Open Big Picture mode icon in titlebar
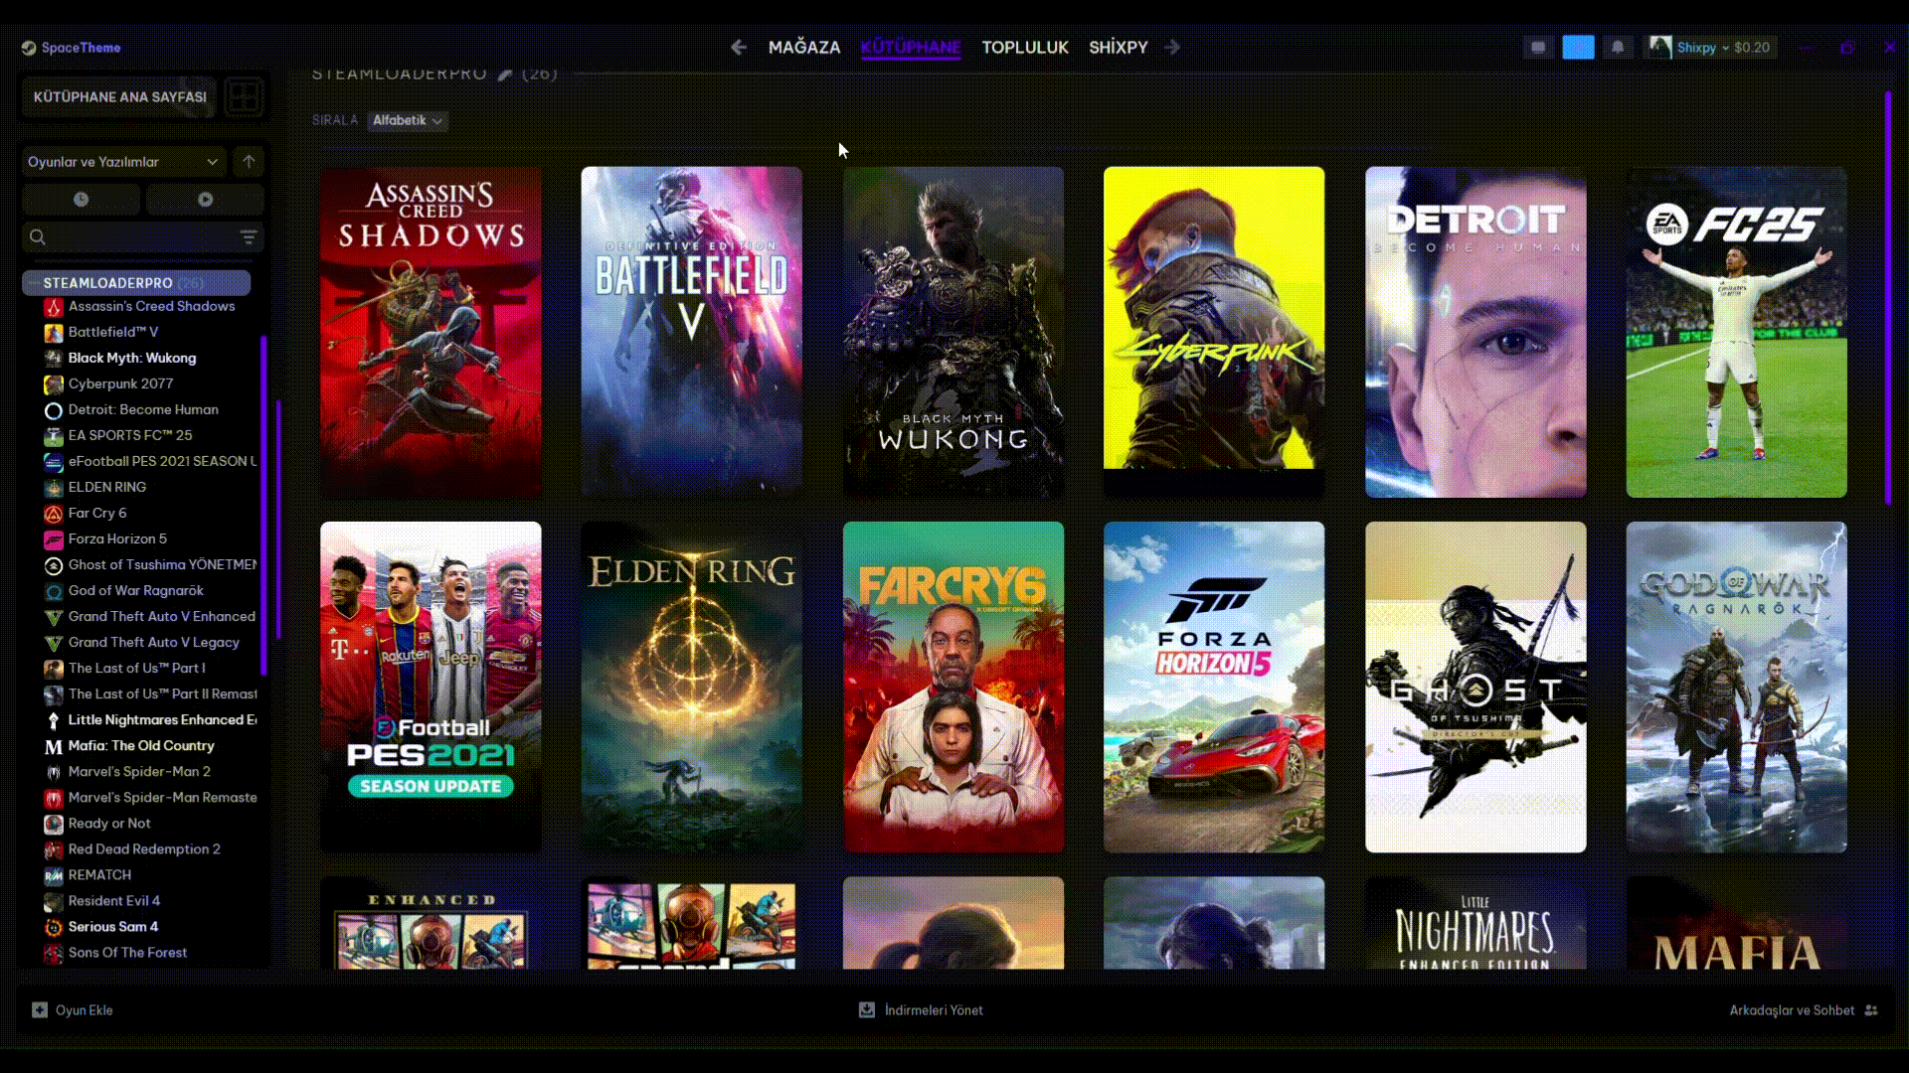1909x1073 pixels. pos(1578,47)
